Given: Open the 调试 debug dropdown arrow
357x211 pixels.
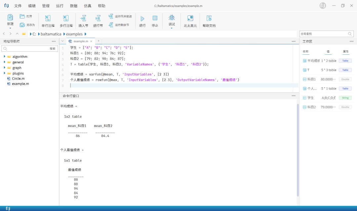Looking at the screenshot, I should point(172,28).
